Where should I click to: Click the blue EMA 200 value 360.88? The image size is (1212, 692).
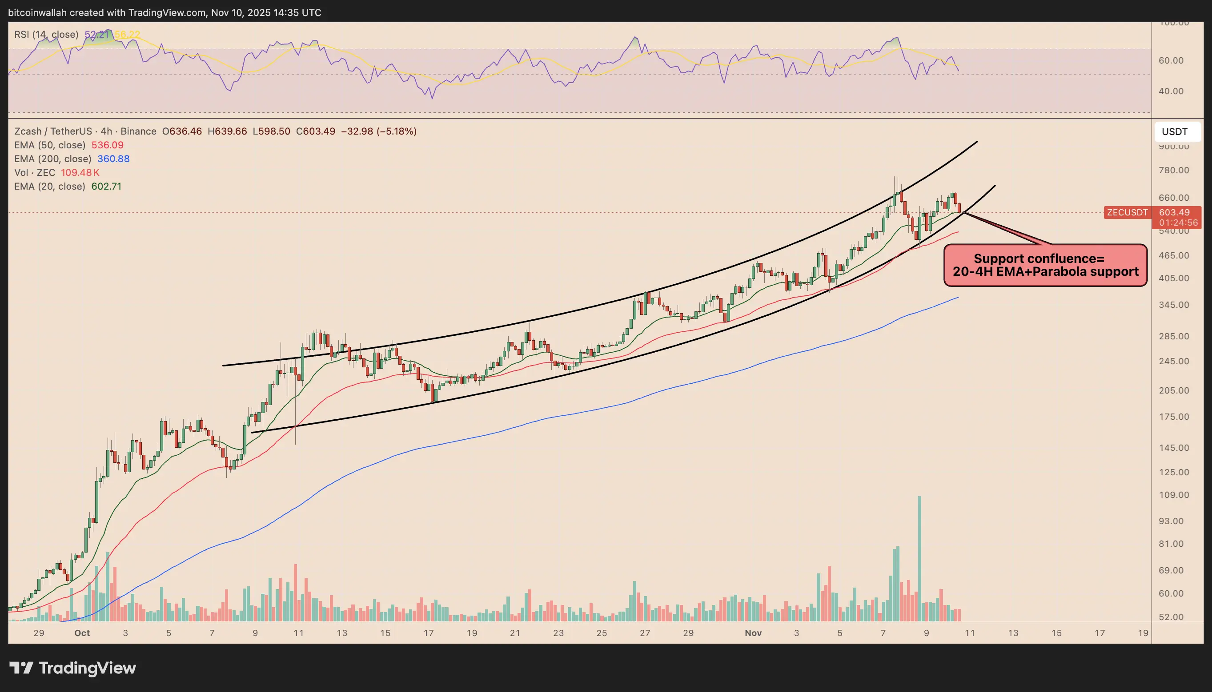tap(113, 159)
